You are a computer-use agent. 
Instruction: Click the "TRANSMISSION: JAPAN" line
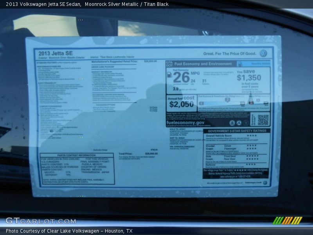(x=95, y=172)
